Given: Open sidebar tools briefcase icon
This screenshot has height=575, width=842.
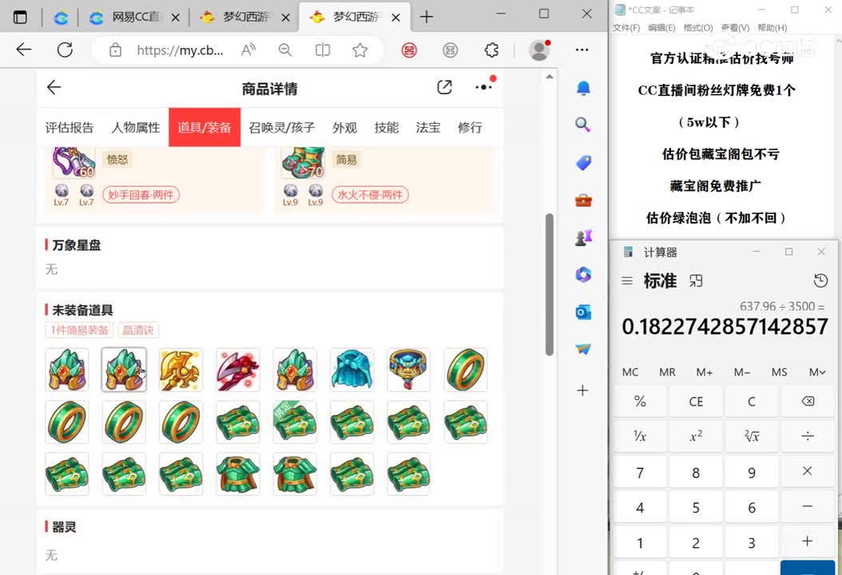Looking at the screenshot, I should [x=583, y=200].
